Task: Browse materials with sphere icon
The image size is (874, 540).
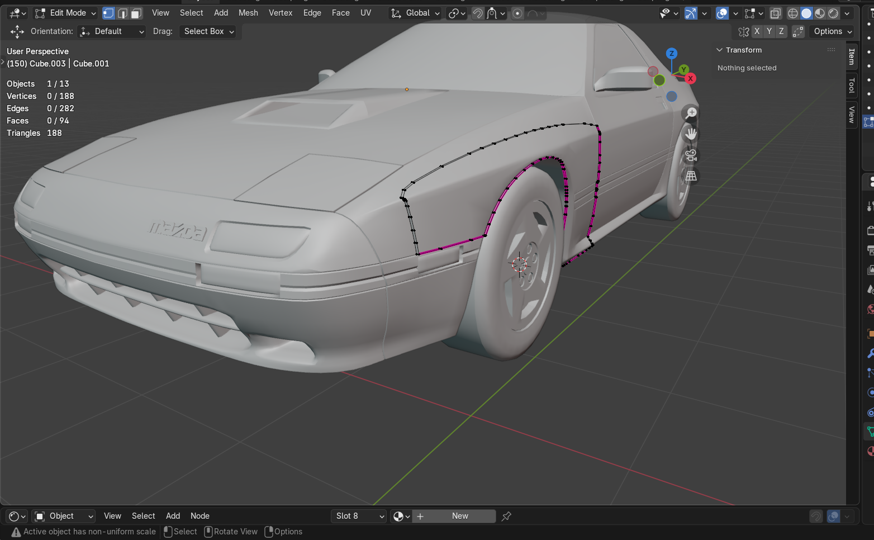Action: point(401,516)
